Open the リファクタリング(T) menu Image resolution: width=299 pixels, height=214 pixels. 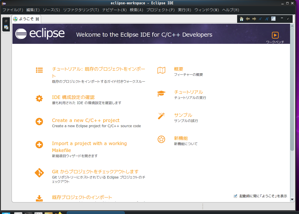81,10
